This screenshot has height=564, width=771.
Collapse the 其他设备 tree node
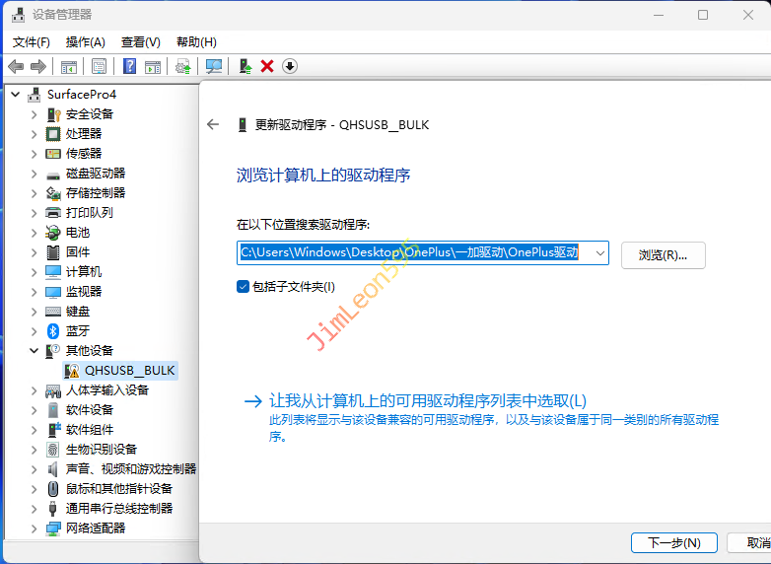tap(35, 350)
